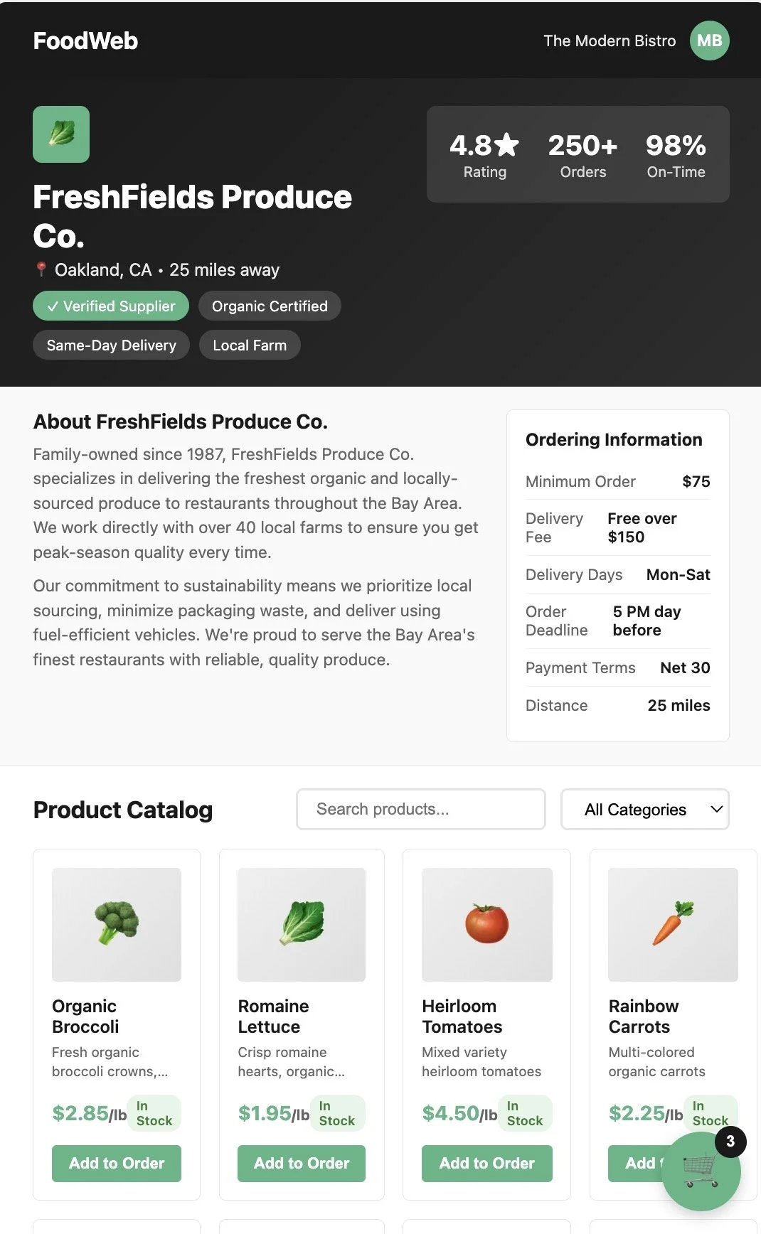The image size is (761, 1234).
Task: Click the Local Farm tag
Action: [250, 345]
